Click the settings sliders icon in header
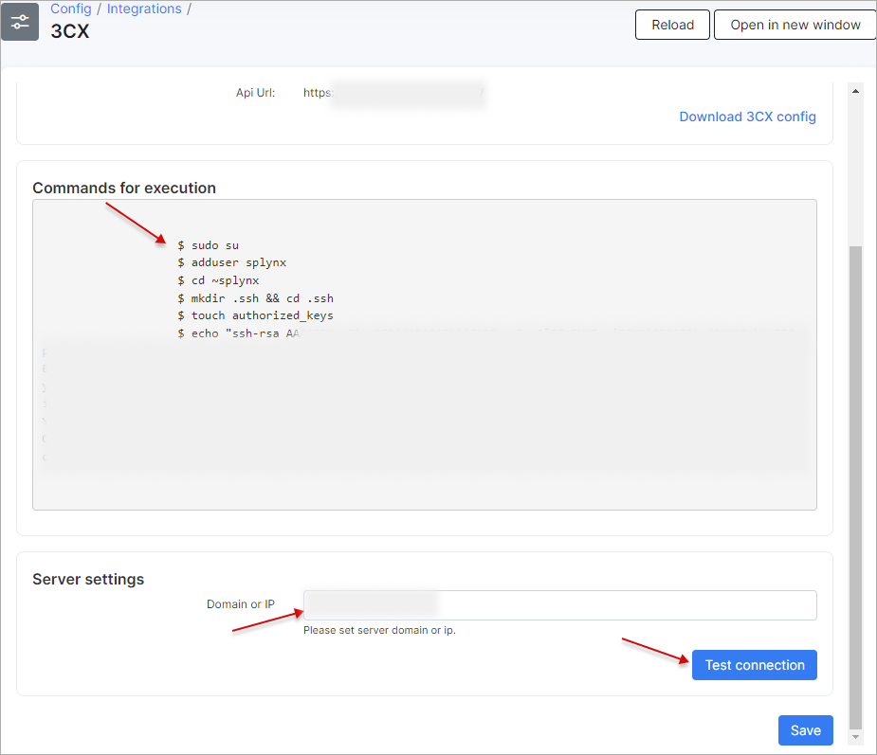Screen dimensions: 877x755 20,22
